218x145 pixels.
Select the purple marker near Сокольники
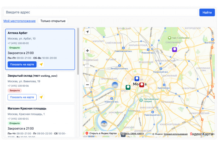(174, 50)
